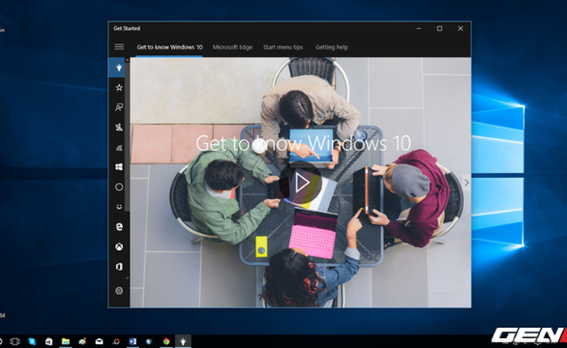
Task: Open the Getting help tab
Action: (x=331, y=47)
